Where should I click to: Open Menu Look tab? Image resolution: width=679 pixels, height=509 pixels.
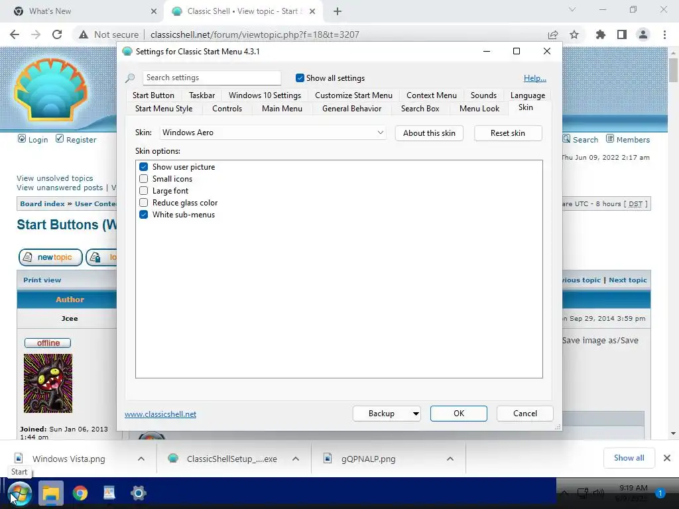point(479,109)
